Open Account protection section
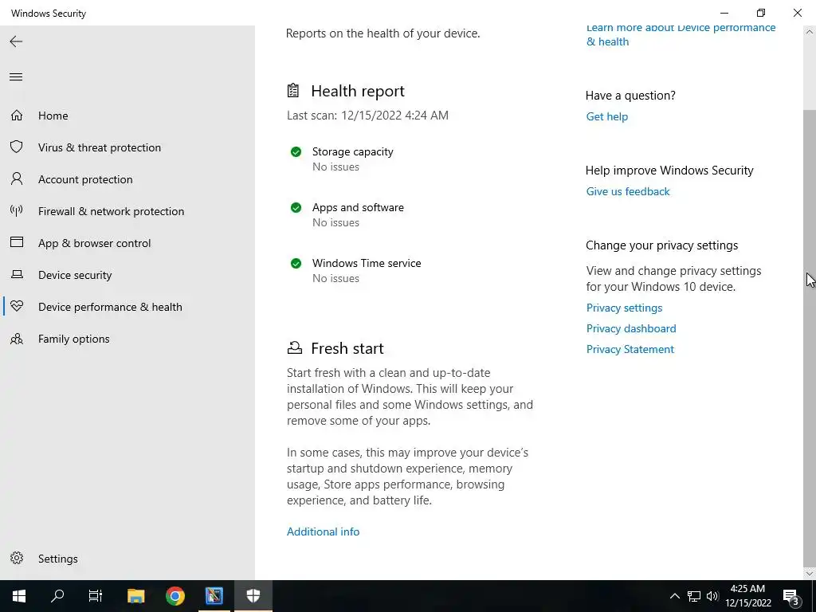Screen dimensions: 816x612 tap(85, 179)
